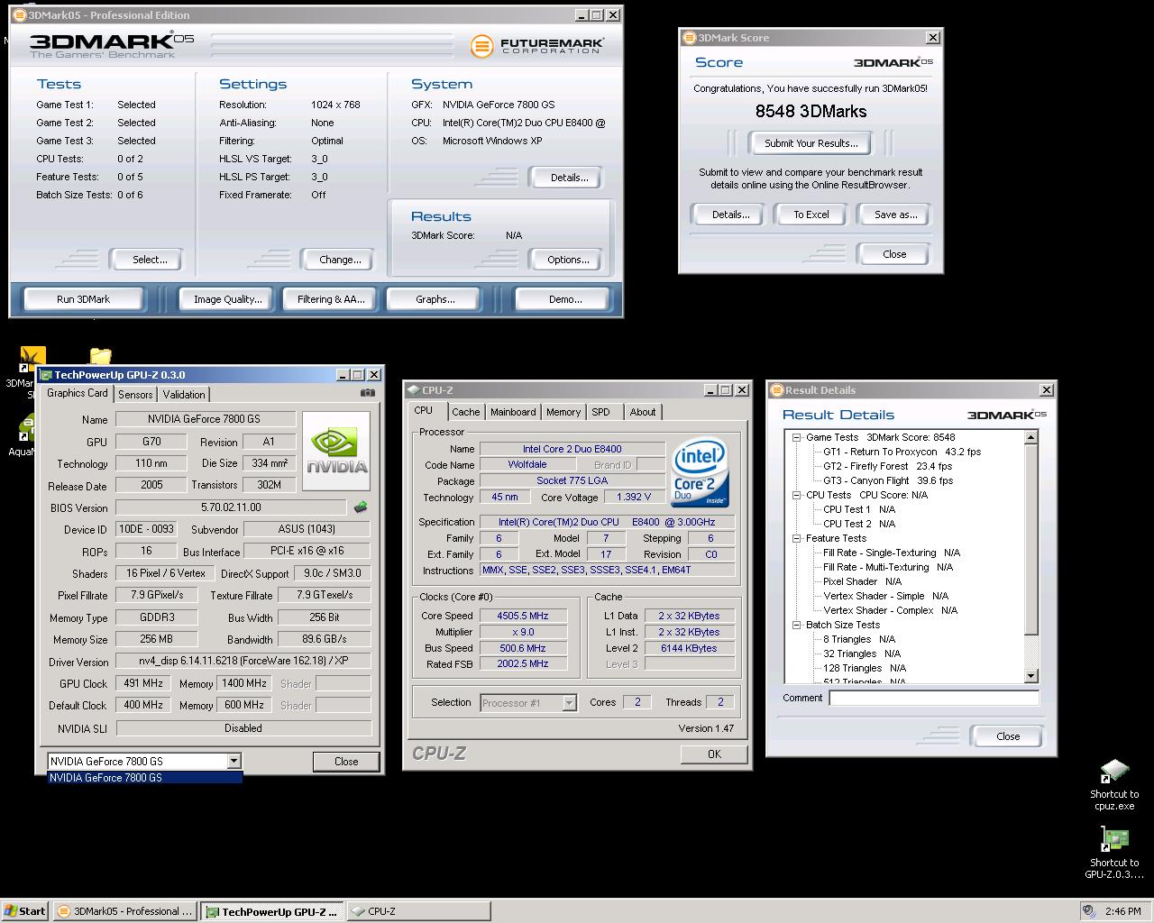Click the Intel Core 2 Duo logo
Image resolution: width=1154 pixels, height=923 pixels.
coord(701,474)
